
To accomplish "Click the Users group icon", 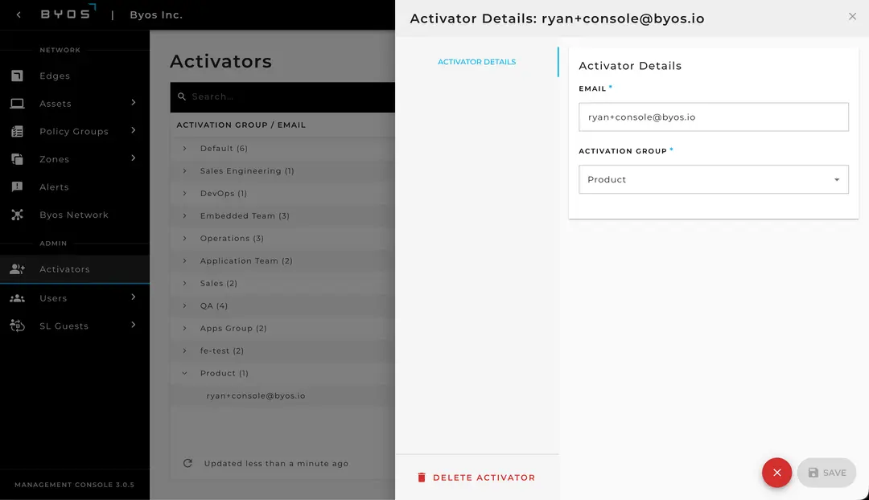I will (17, 298).
